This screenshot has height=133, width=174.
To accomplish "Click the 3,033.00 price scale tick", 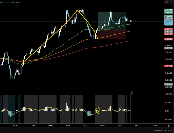I will click(x=168, y=94).
